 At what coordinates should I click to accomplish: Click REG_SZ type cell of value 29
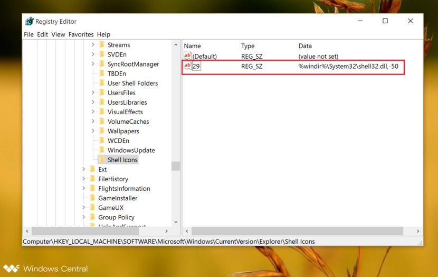point(252,66)
